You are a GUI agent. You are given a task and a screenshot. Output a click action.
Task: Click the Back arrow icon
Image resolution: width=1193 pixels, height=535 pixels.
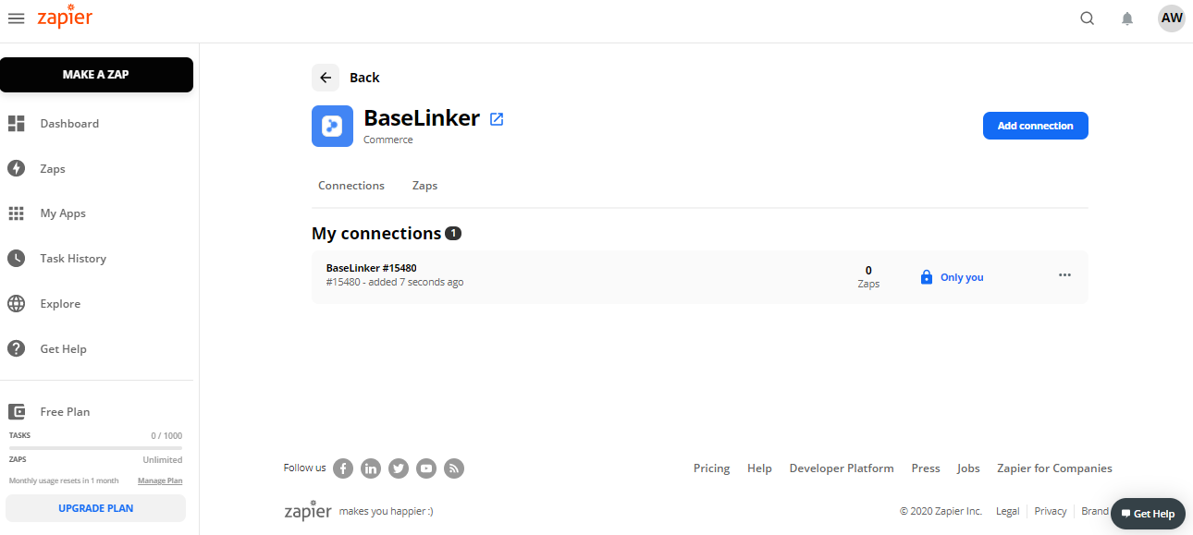pyautogui.click(x=326, y=78)
